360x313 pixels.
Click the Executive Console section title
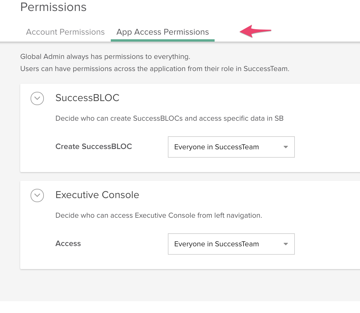point(97,195)
